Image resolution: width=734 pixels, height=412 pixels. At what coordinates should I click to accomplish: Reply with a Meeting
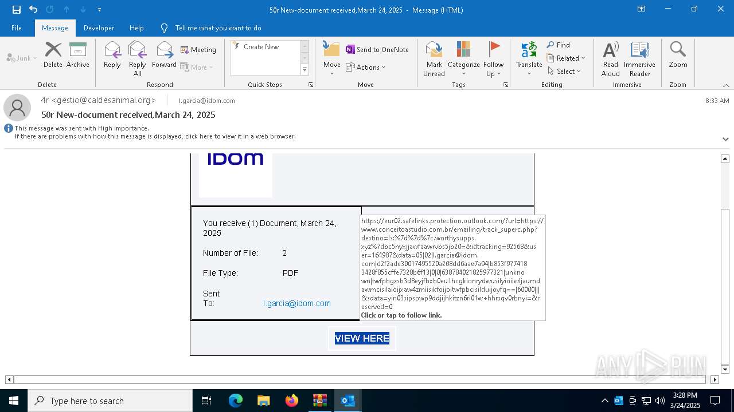[198, 50]
